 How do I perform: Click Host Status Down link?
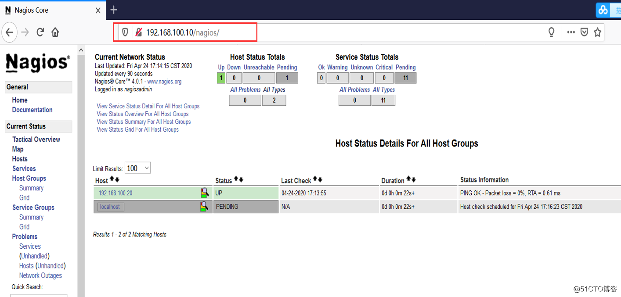click(234, 67)
